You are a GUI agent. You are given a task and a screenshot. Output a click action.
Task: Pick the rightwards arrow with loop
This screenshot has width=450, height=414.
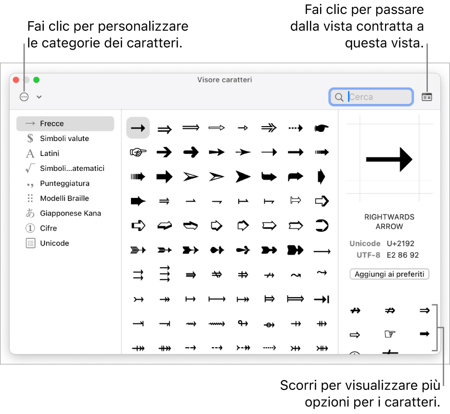point(243,323)
